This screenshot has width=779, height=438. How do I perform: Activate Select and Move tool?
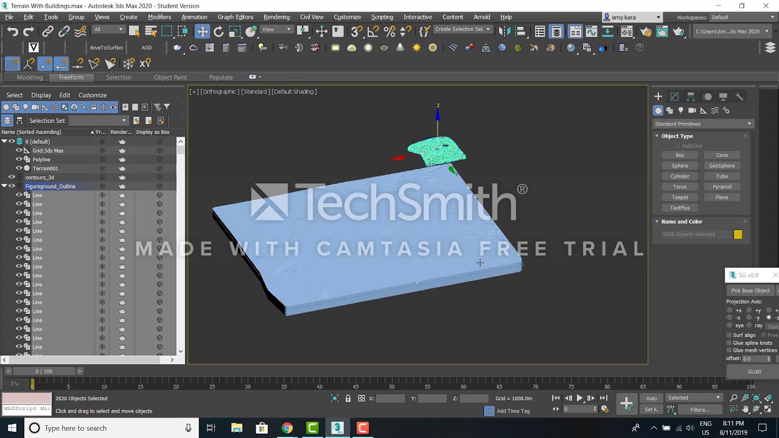202,32
